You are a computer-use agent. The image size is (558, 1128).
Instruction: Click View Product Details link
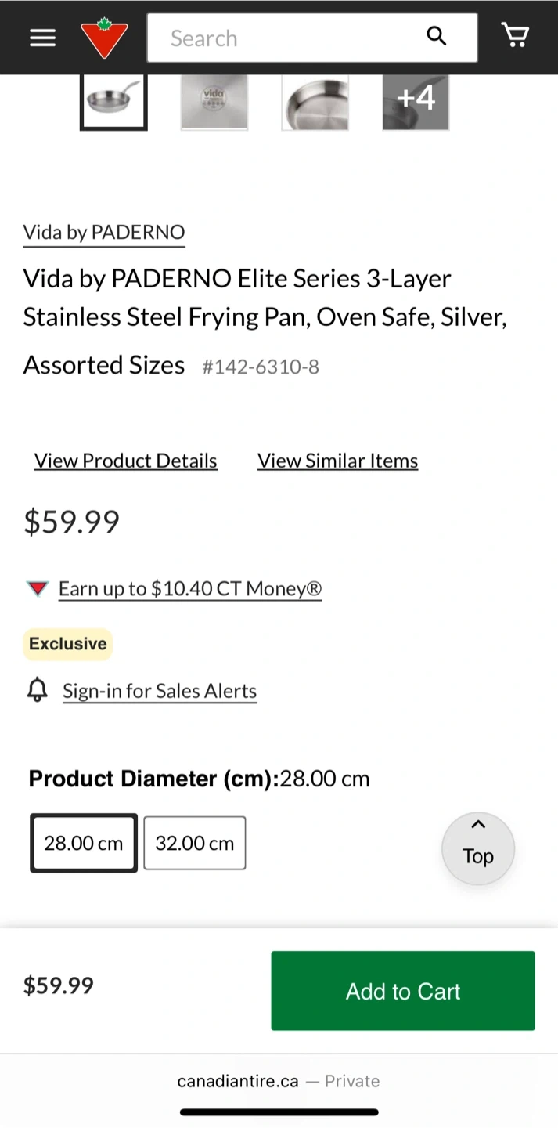coord(126,461)
